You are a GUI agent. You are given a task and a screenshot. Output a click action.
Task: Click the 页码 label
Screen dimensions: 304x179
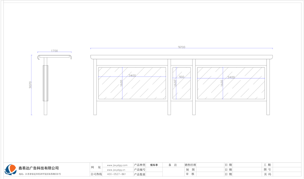[267, 174]
